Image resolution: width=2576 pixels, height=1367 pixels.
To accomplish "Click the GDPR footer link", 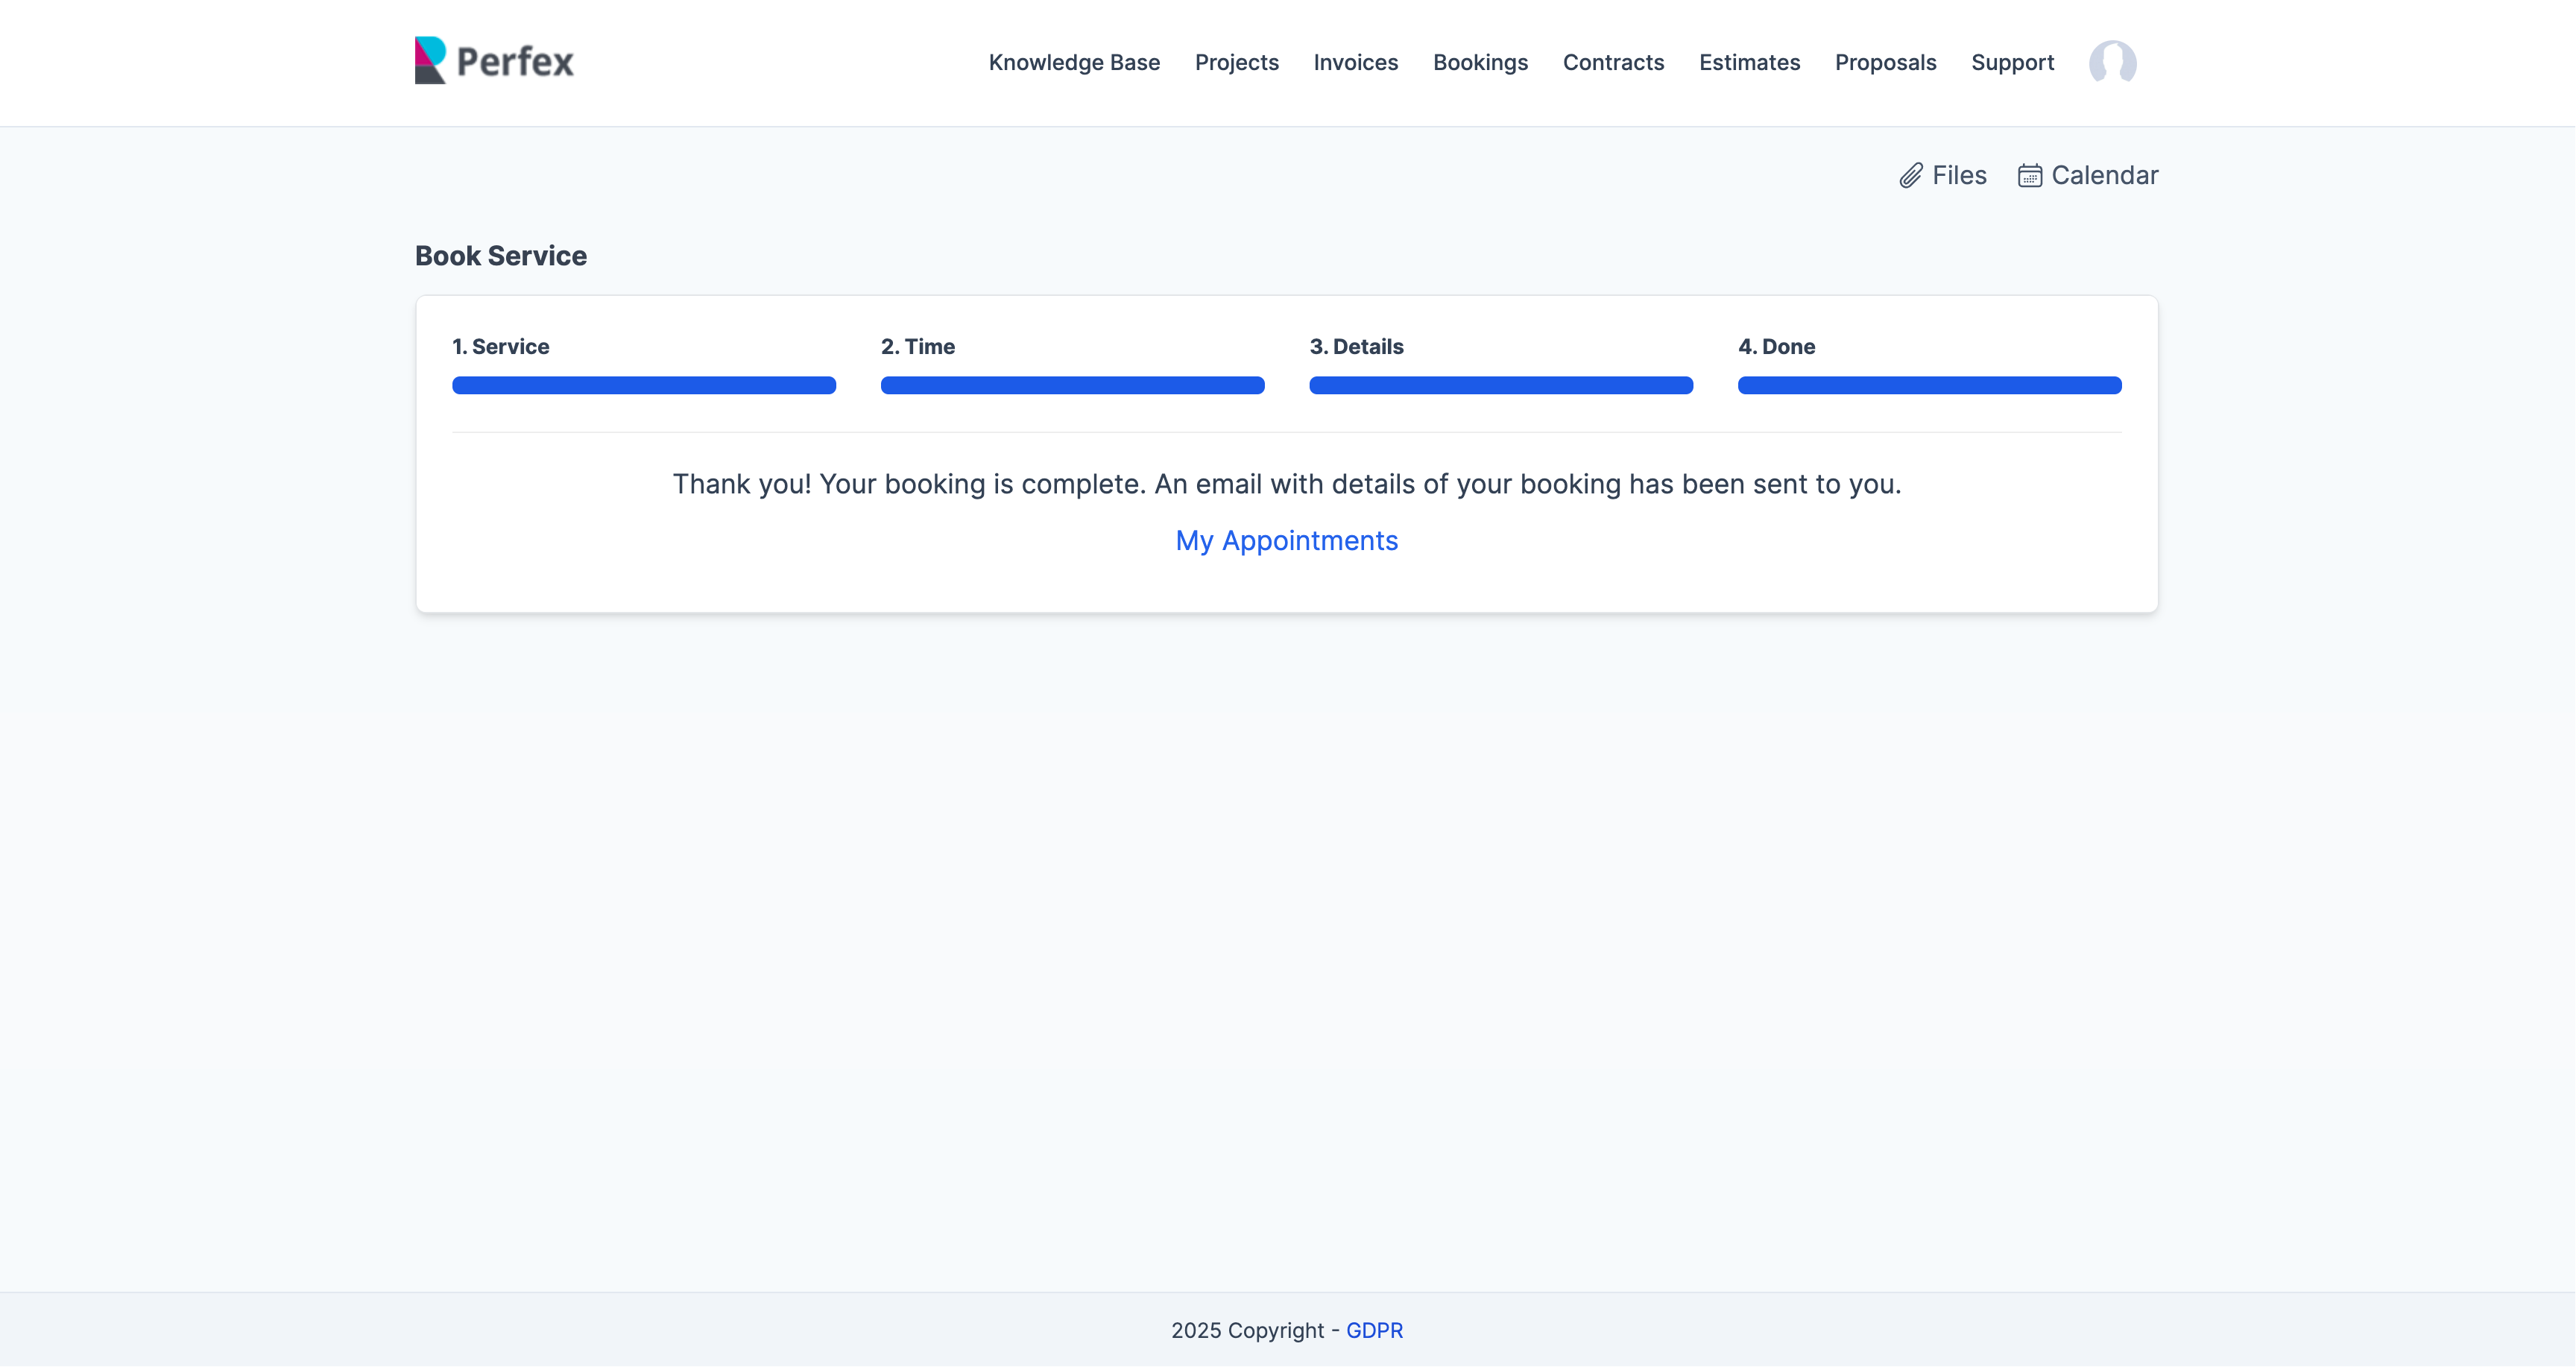I will click(1374, 1330).
